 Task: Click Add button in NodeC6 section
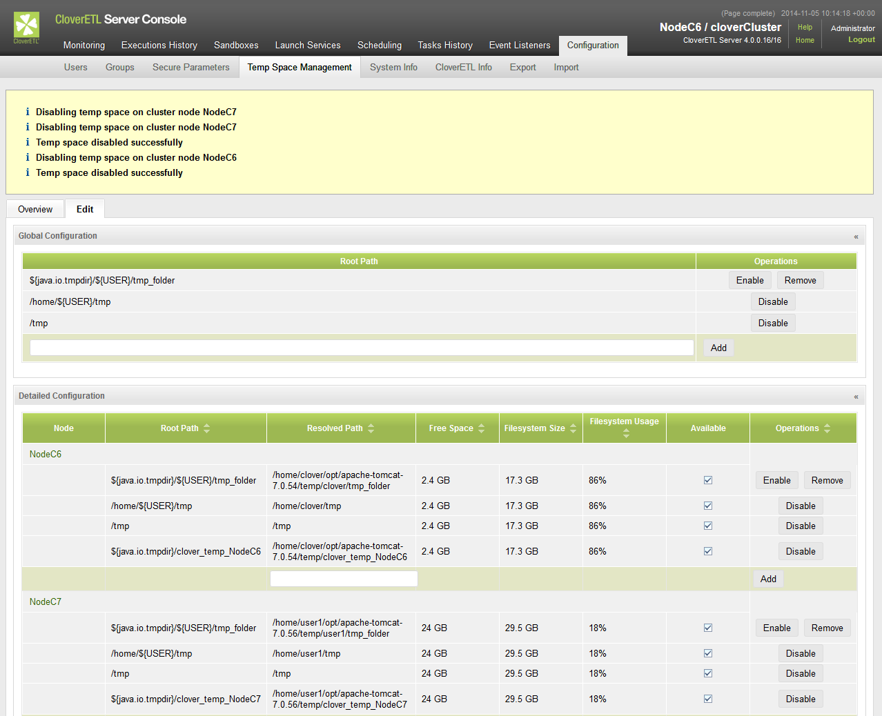click(768, 579)
